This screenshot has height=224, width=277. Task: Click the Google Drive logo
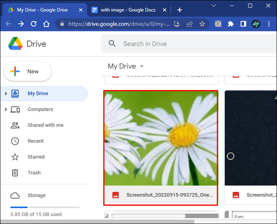[x=16, y=44]
